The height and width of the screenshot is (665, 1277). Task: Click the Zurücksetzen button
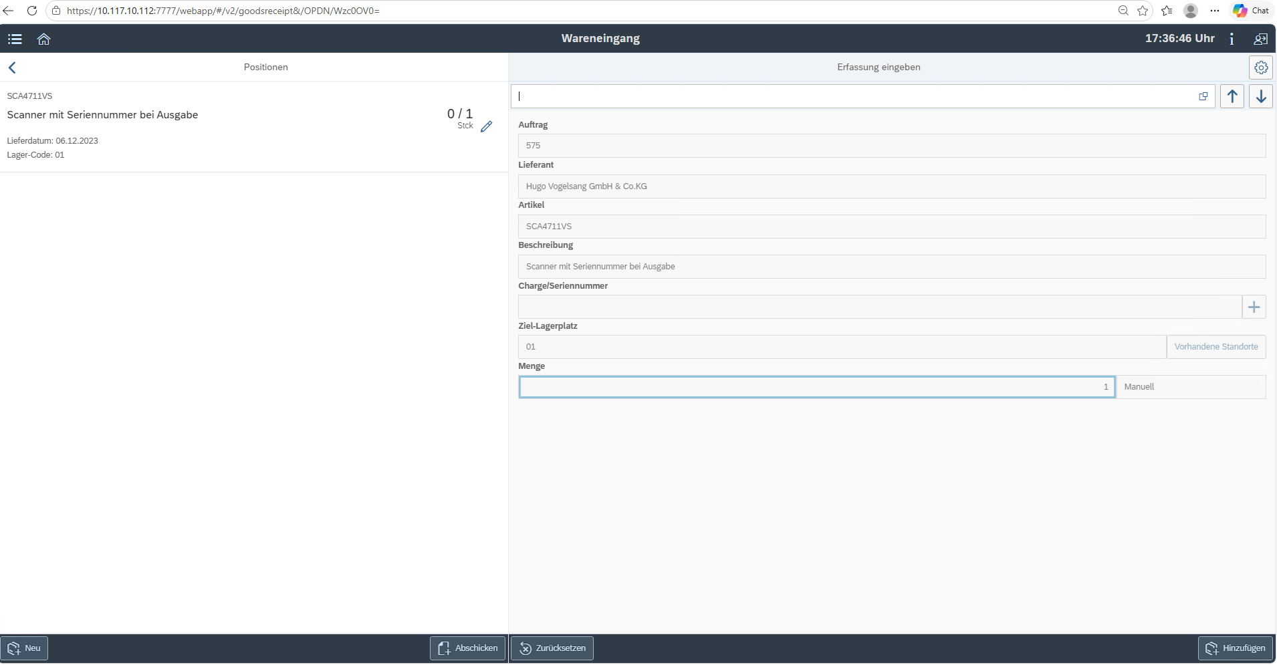pos(552,648)
